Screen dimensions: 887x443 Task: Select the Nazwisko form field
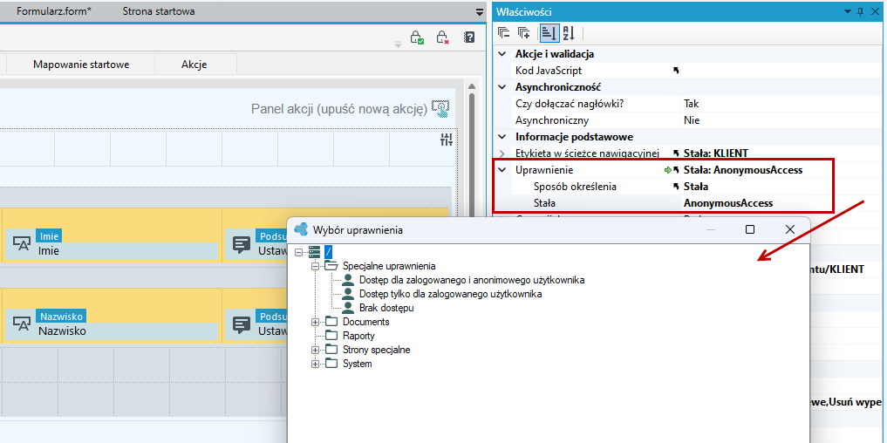[x=112, y=324]
